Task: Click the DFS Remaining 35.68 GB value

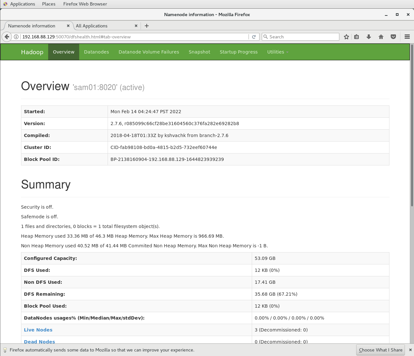Action: click(276, 294)
